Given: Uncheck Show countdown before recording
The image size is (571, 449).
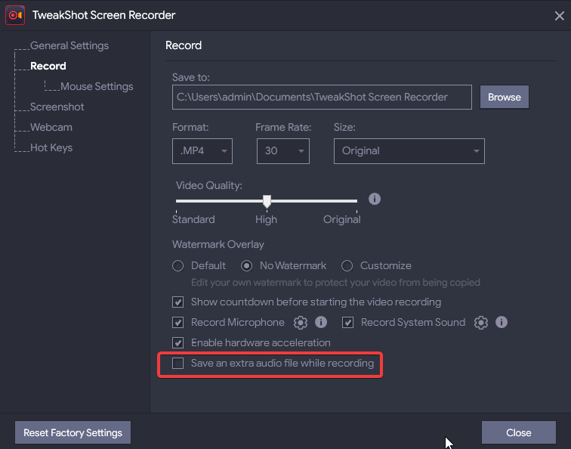Looking at the screenshot, I should point(178,302).
